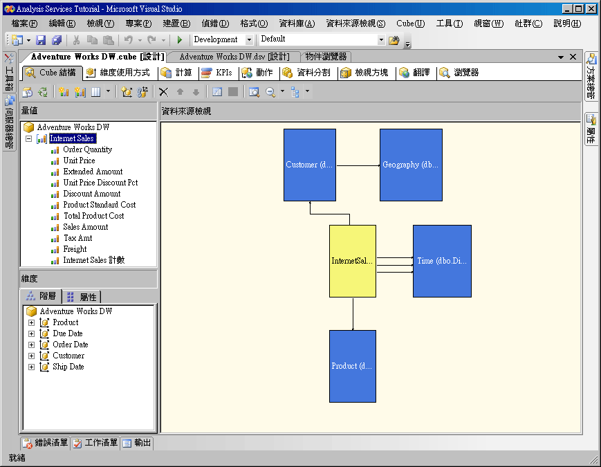Select the yellow InternetSales table box
Screen dimensions: 601x467
coord(353,261)
